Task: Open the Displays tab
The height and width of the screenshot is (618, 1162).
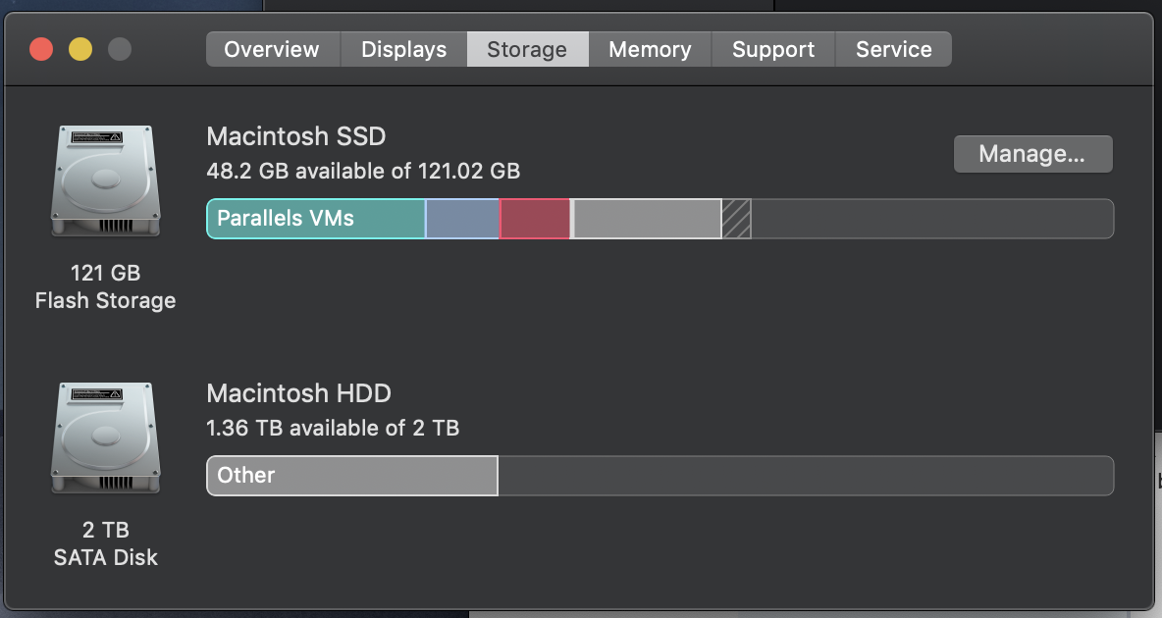Action: coord(403,49)
